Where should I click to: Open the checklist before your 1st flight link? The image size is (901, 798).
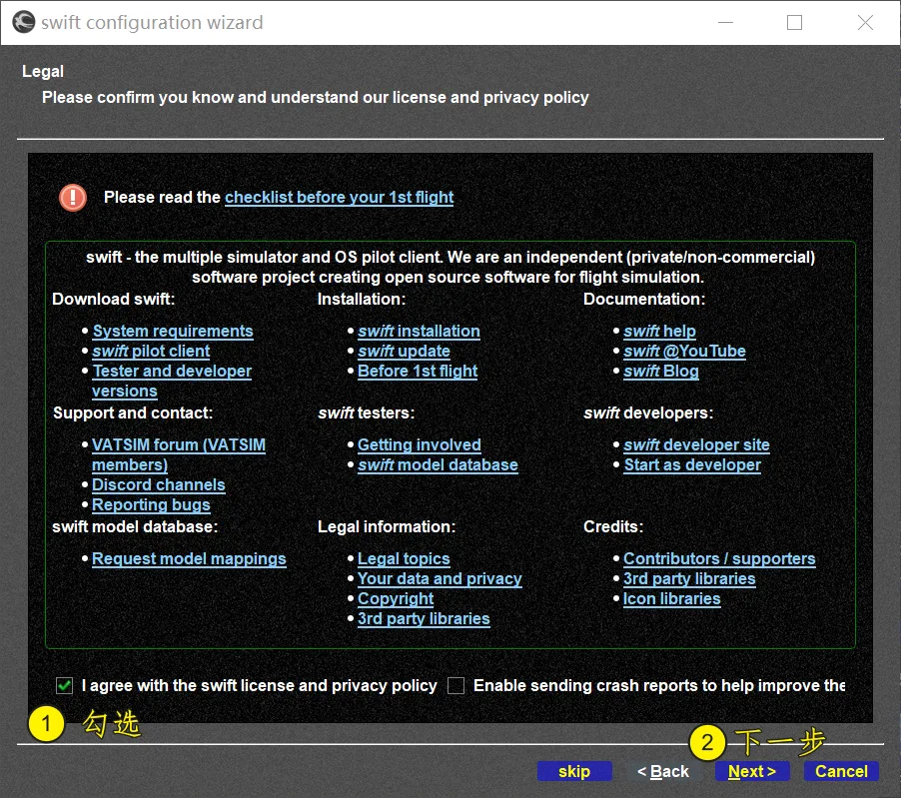[x=339, y=197]
